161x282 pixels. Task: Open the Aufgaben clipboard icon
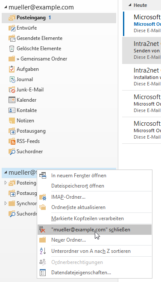(12, 69)
